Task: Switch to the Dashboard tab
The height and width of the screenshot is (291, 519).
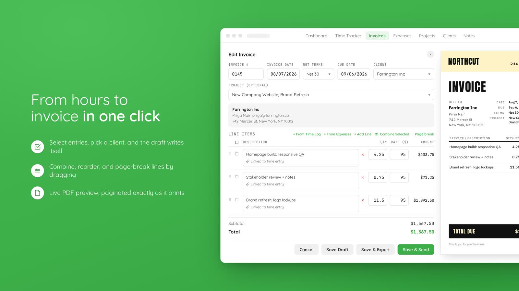Action: click(x=316, y=36)
